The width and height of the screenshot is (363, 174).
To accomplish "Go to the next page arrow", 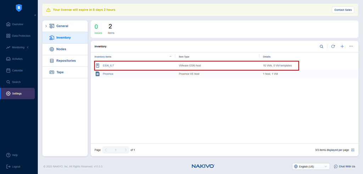I will click(x=126, y=150).
